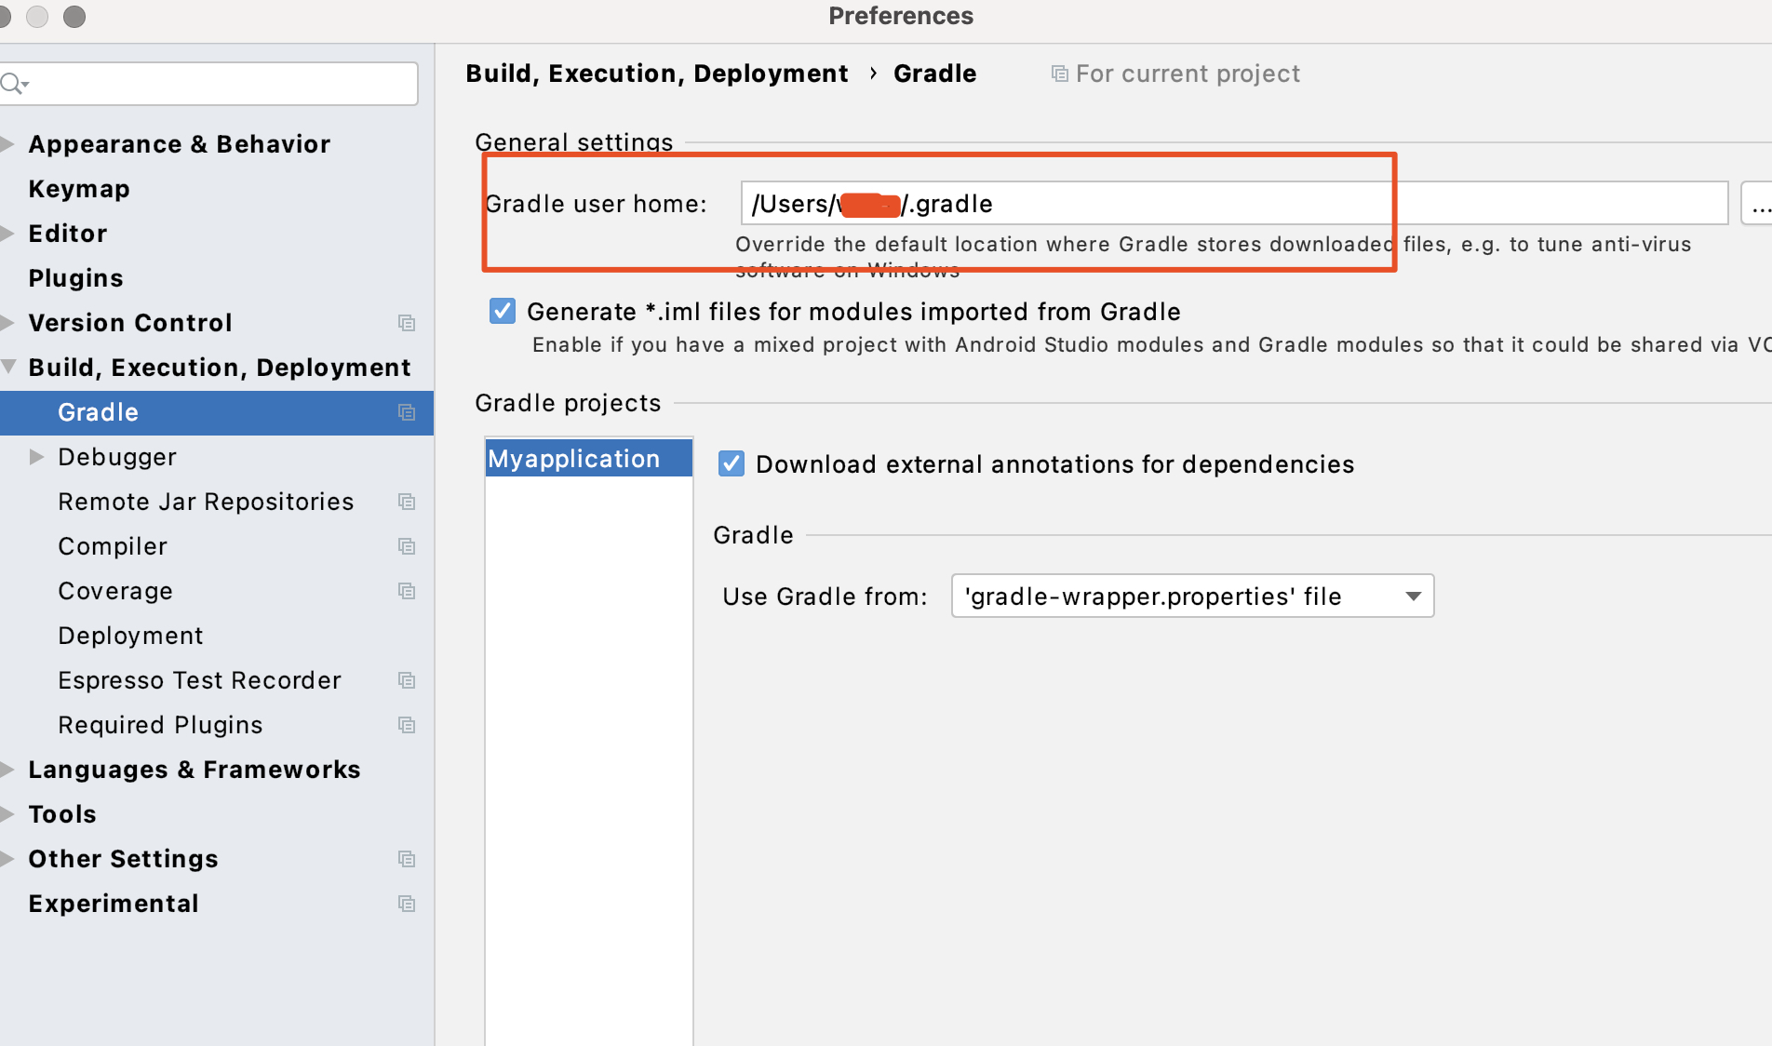Click the icon next to Espresso Test Recorder
Image resolution: width=1772 pixels, height=1046 pixels.
point(407,680)
